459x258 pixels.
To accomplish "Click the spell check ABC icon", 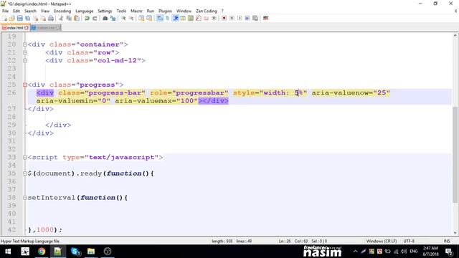I will [x=265, y=18].
